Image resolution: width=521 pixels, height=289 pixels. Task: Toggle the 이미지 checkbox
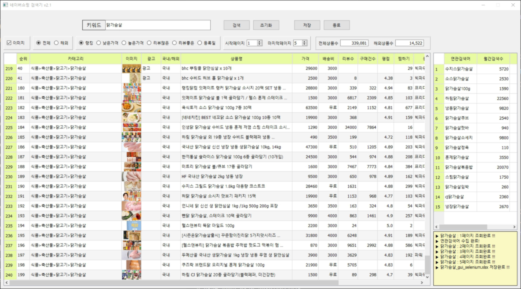pyautogui.click(x=9, y=43)
